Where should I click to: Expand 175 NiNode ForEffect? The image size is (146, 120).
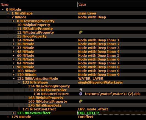point(8,117)
